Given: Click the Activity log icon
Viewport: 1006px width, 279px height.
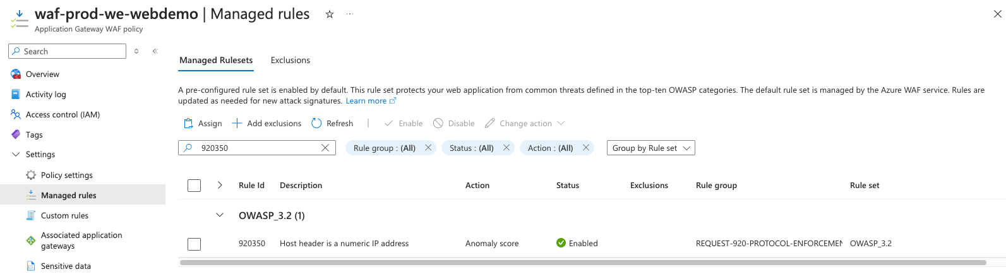Looking at the screenshot, I should click(16, 94).
